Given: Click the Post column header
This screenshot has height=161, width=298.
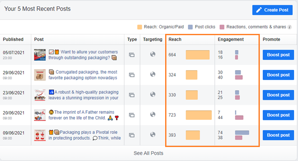Looking at the screenshot, I should [39, 39].
